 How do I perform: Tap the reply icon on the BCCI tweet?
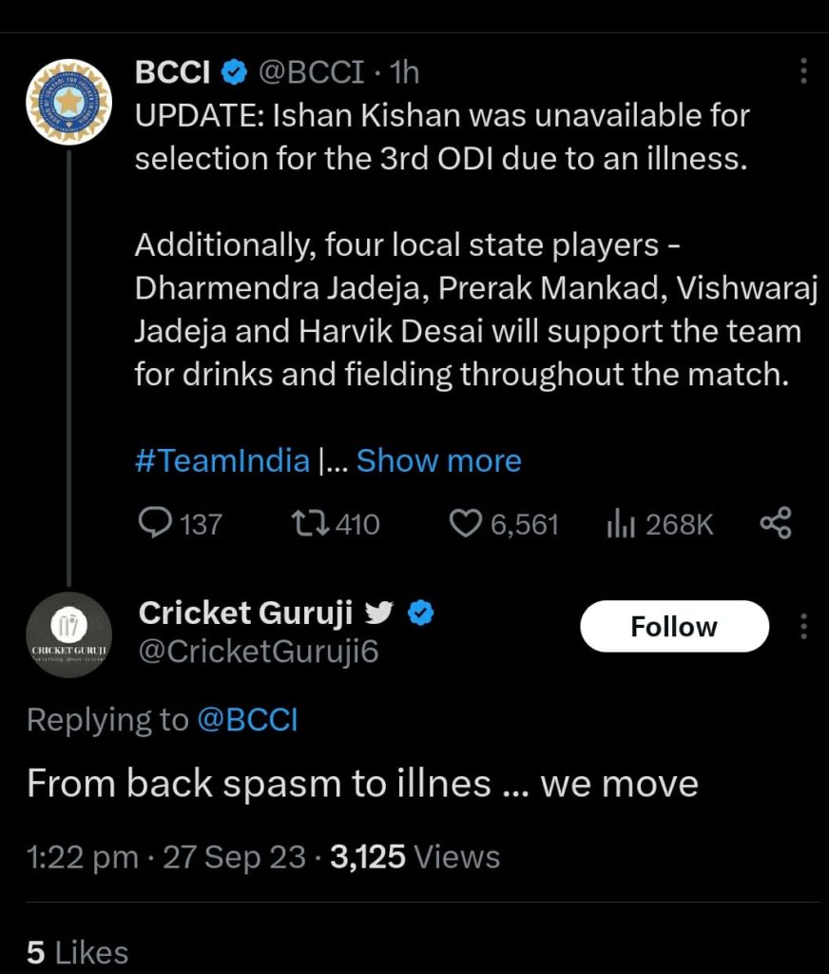pos(154,522)
